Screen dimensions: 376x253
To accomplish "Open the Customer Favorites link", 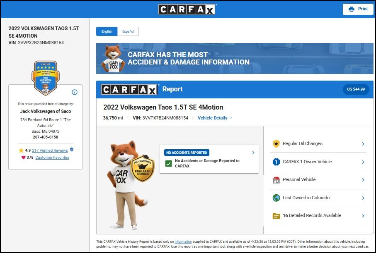I will [x=52, y=158].
